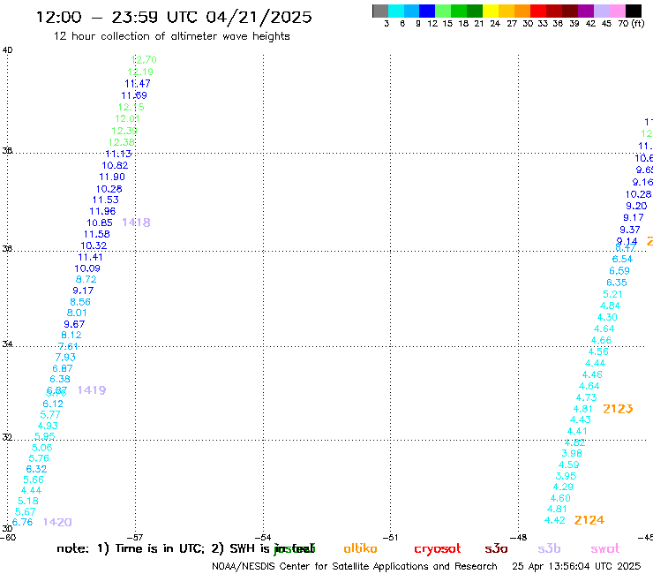Image resolution: width=653 pixels, height=574 pixels.
Task: Select the 11.90 reading
Action: 112,177
